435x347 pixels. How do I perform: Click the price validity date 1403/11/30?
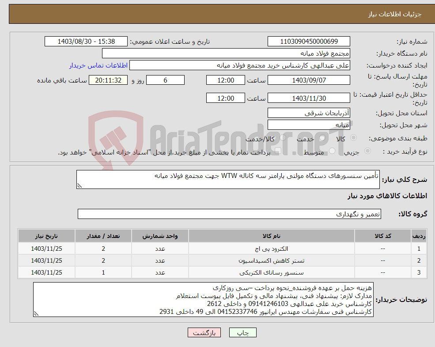pos(309,98)
